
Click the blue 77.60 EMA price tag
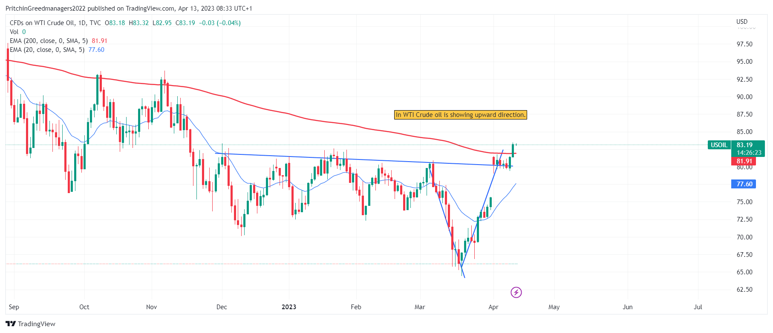pos(744,184)
